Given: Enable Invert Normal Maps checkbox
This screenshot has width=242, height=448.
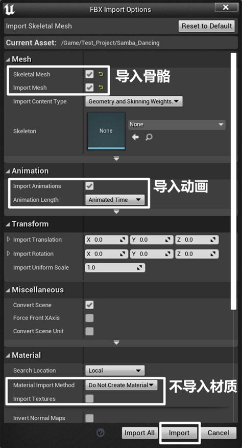Looking at the screenshot, I should (89, 418).
